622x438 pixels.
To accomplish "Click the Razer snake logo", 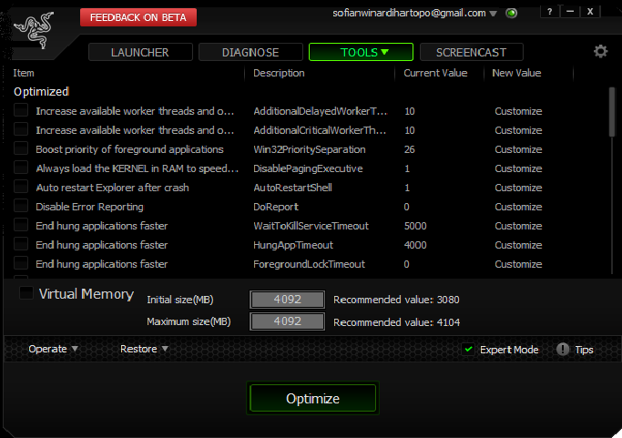I will [34, 30].
